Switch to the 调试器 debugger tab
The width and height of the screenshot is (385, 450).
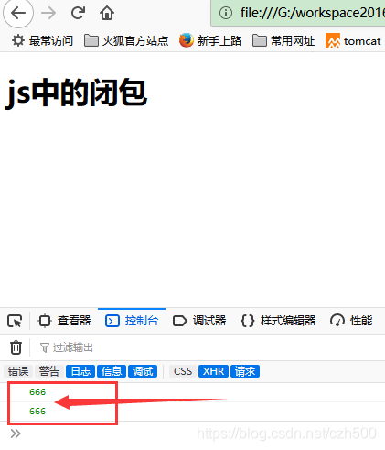(x=199, y=321)
